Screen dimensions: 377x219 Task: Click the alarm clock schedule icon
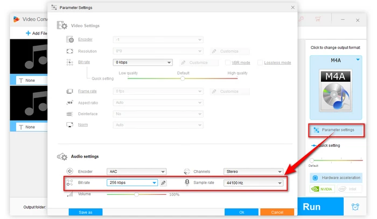(x=355, y=207)
